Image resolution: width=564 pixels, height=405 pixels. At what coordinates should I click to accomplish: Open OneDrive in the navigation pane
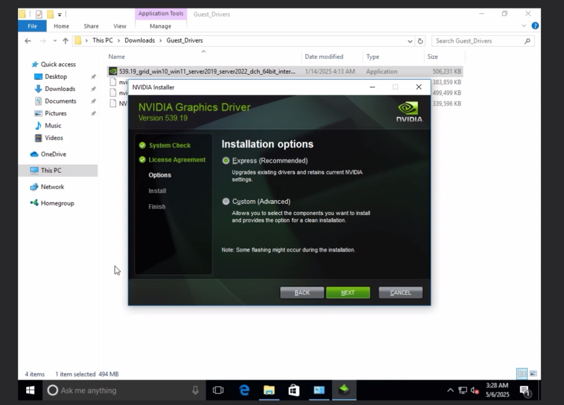pyautogui.click(x=53, y=154)
